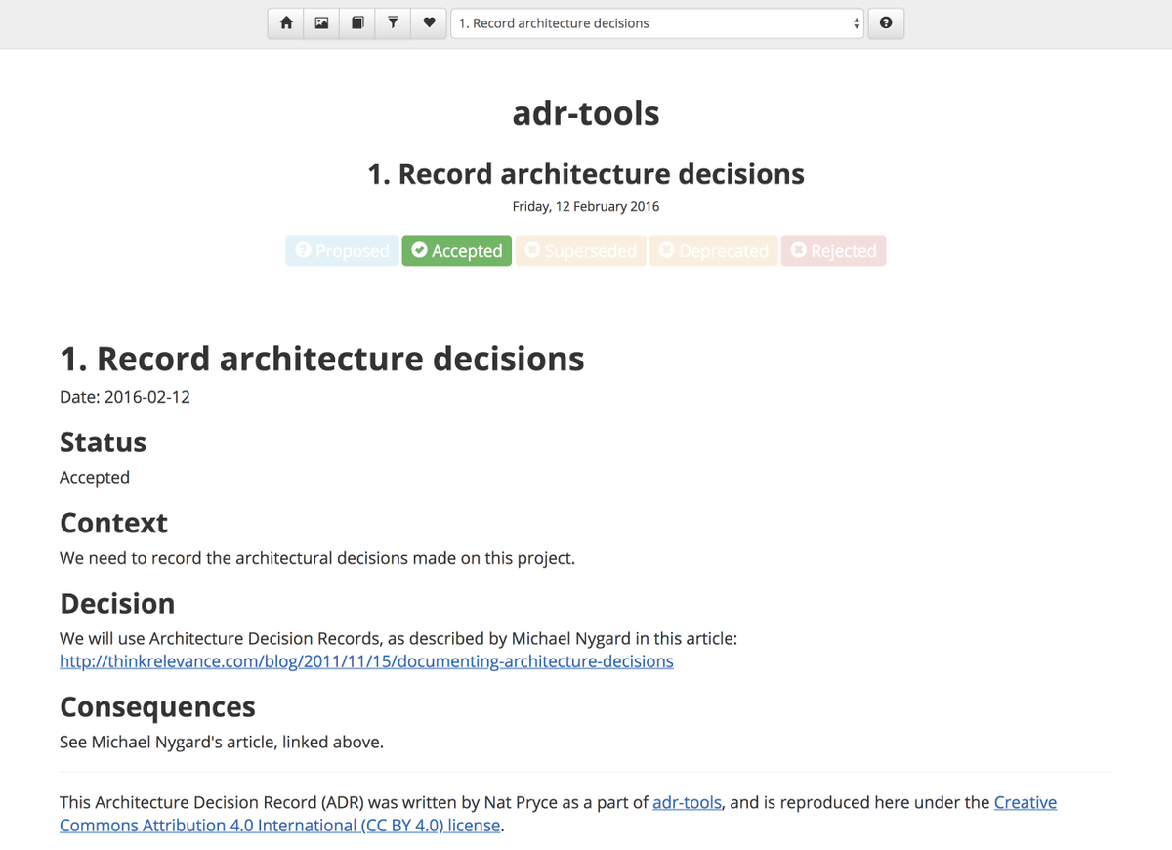Click the sentence See Michael Nygard's article
1172x850 pixels.
click(x=222, y=742)
